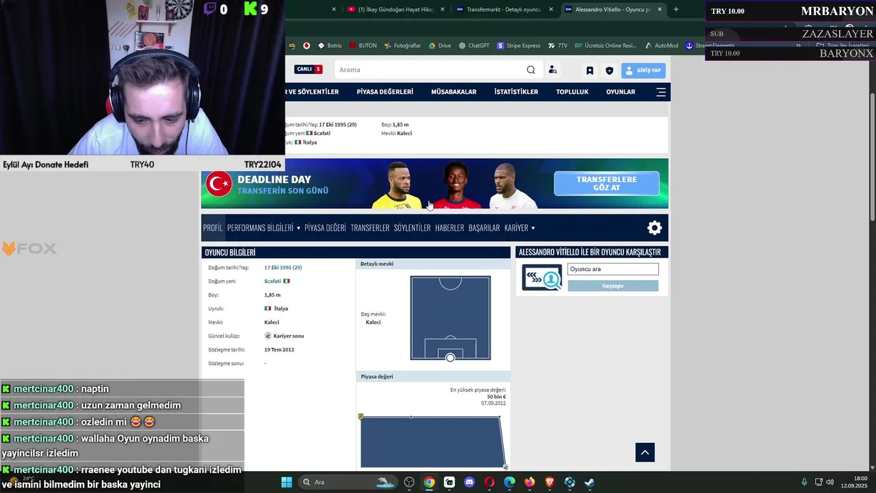Click the search magnifier icon in Arama bar

[531, 70]
